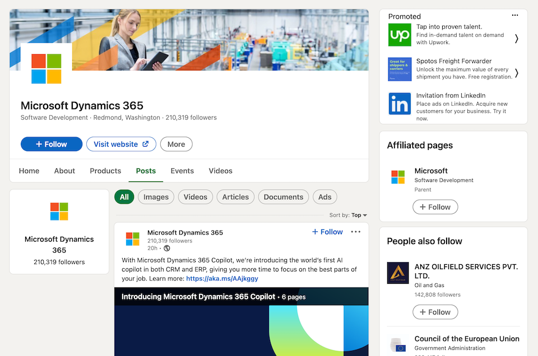Filter posts by Ads
538x356 pixels.
325,197
